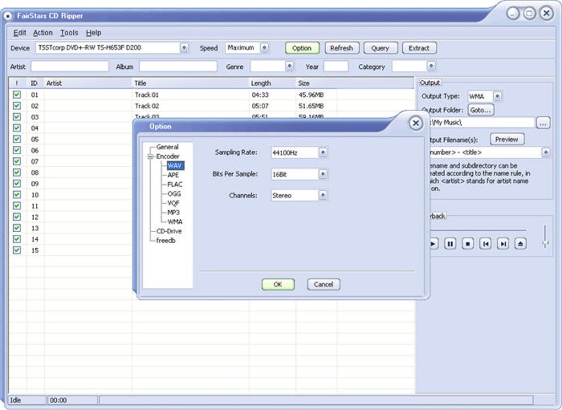Open the Category dropdown
Image resolution: width=562 pixels, height=410 pixels.
(431, 66)
